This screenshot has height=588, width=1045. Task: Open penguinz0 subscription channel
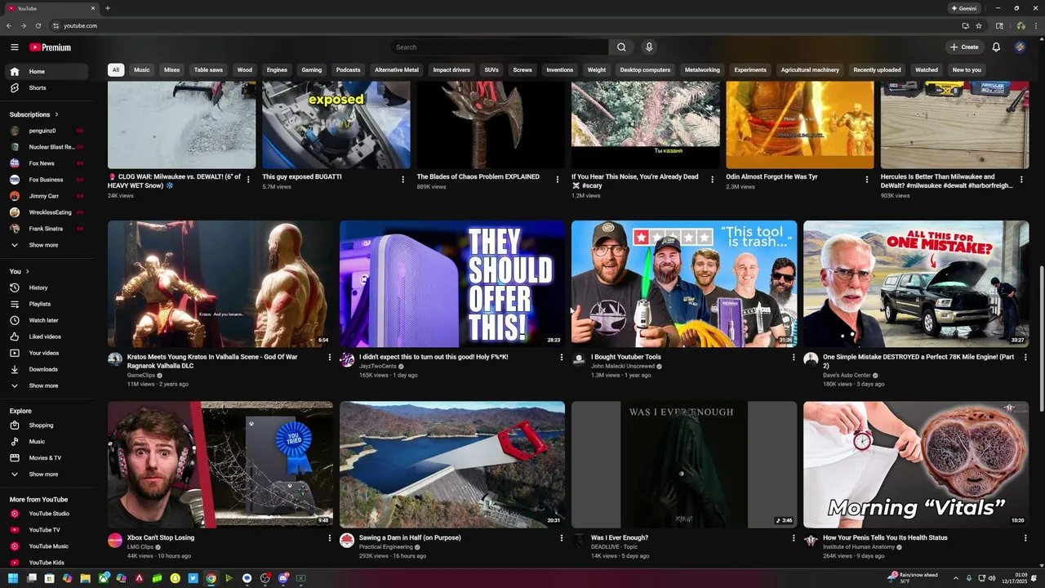pyautogui.click(x=48, y=131)
